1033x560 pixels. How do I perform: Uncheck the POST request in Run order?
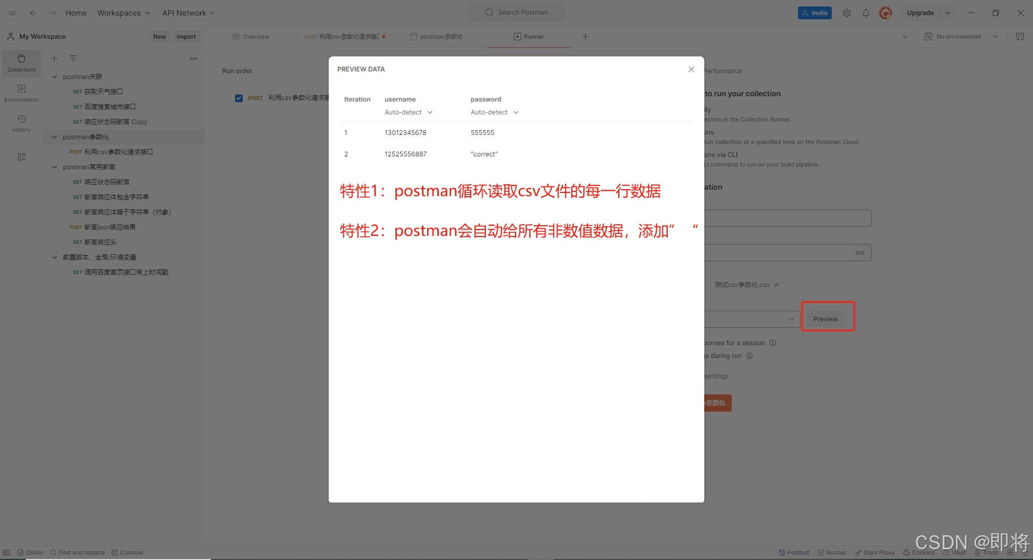click(x=239, y=98)
